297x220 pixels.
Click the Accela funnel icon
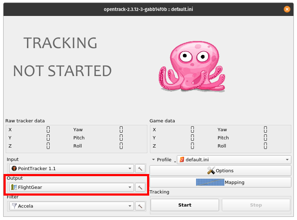(x=14, y=206)
